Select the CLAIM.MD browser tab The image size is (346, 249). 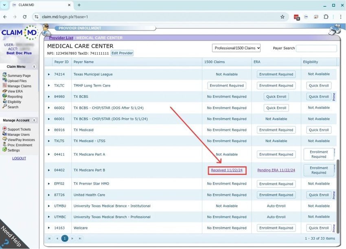click(x=42, y=5)
